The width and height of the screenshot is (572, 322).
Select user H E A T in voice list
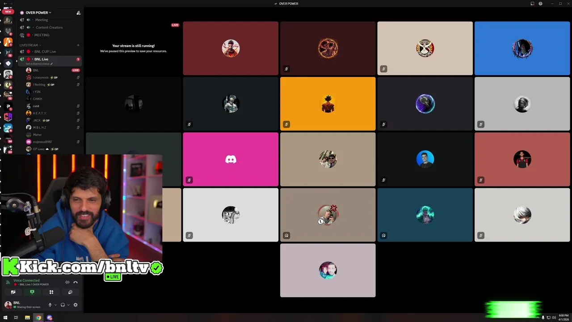click(53, 113)
